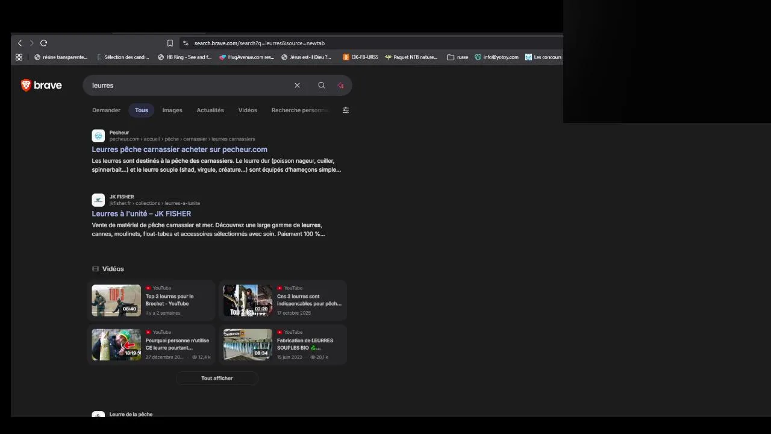Open the 'Les concours' bookmark

(543, 57)
